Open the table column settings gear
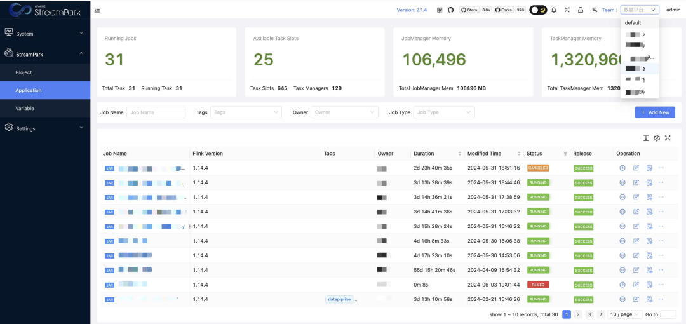The image size is (686, 324). (x=657, y=138)
